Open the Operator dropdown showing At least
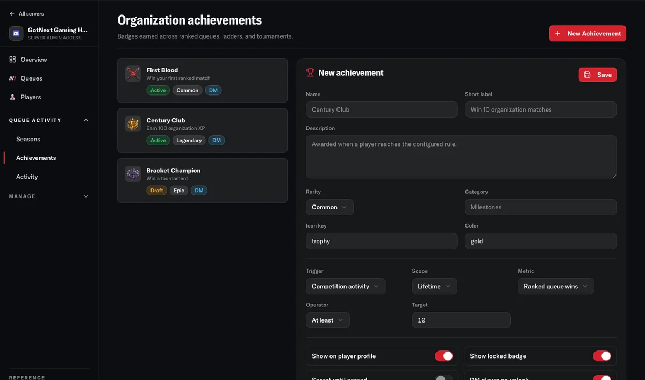 (328, 320)
